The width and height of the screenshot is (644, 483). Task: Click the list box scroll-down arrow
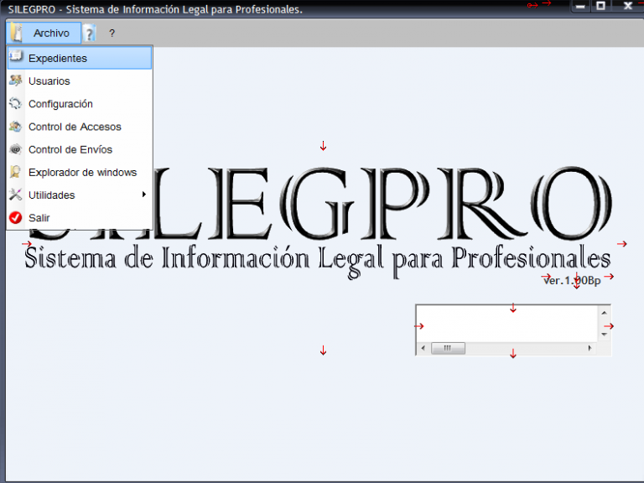(x=604, y=335)
